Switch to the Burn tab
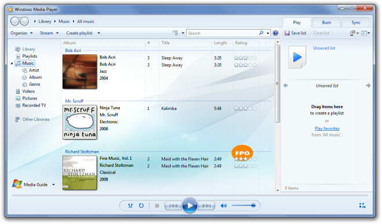The width and height of the screenshot is (382, 224). point(326,23)
